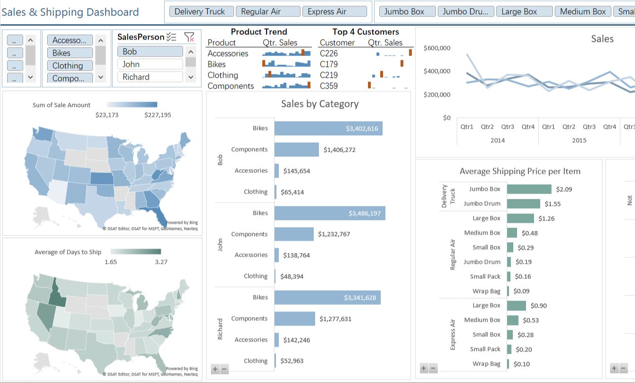Screen dimensions: 635x383
Task: Click the minus button on the far-right cut-off chart
Action: tap(624, 368)
